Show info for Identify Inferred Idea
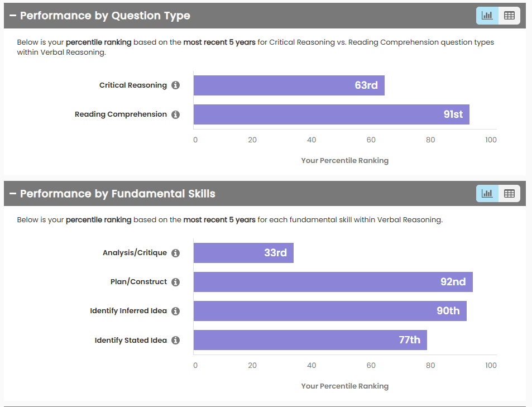 (175, 311)
